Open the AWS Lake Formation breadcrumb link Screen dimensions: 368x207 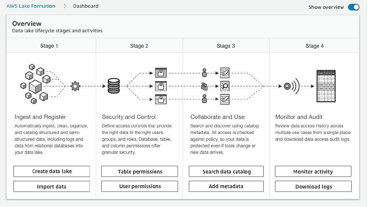pyautogui.click(x=31, y=6)
